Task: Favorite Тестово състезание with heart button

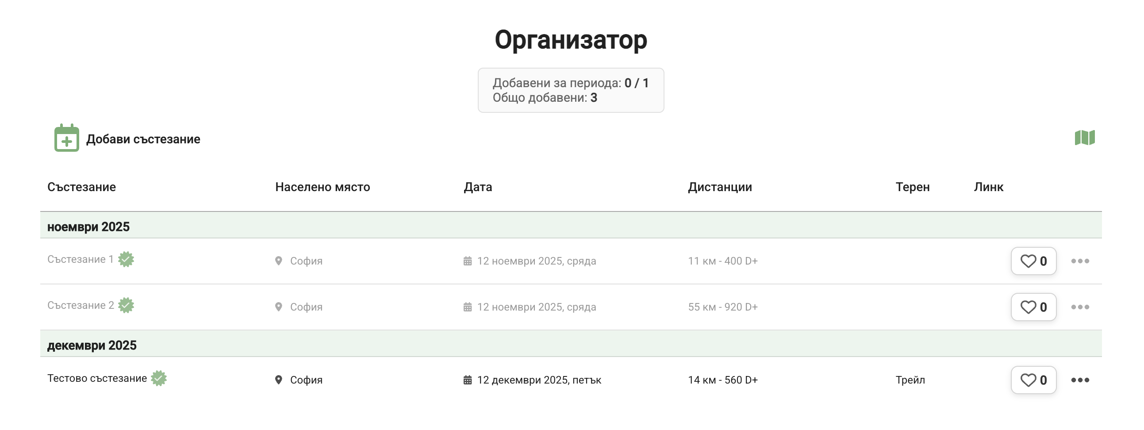Action: [1033, 380]
